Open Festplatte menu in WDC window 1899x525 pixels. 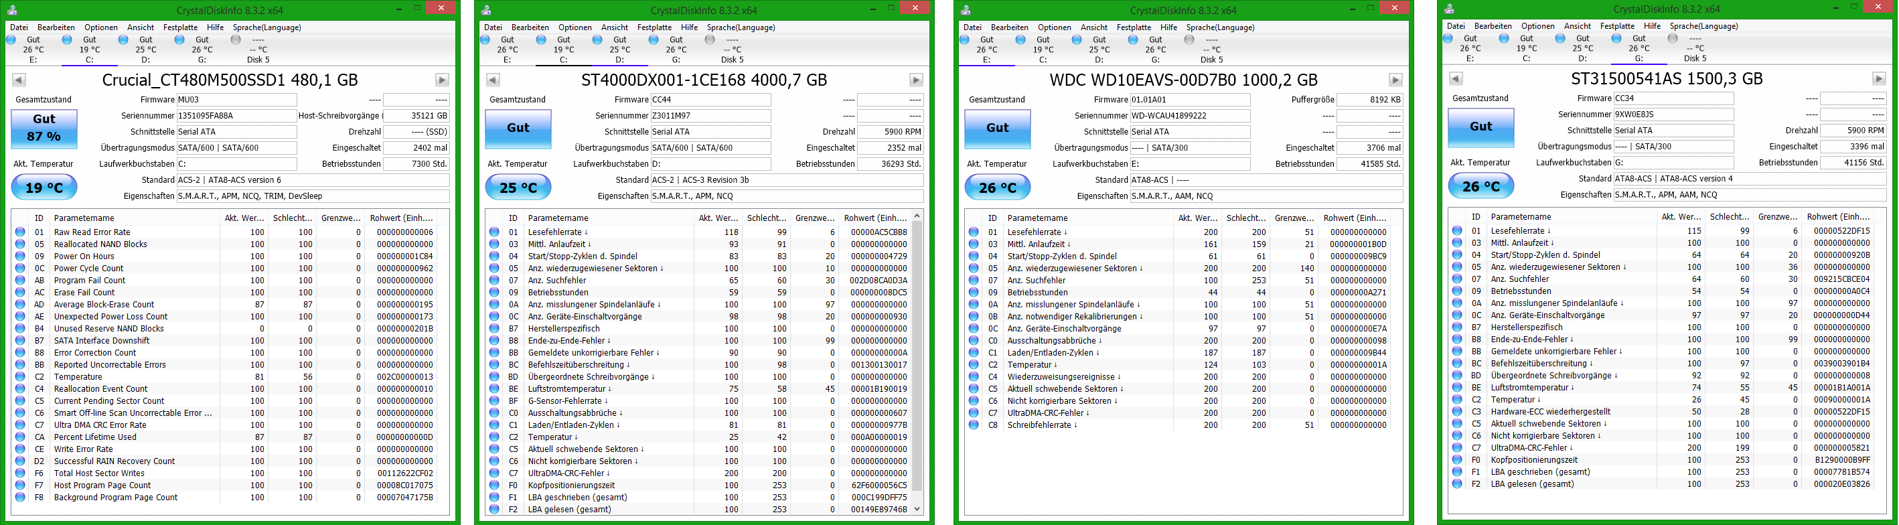point(1134,27)
